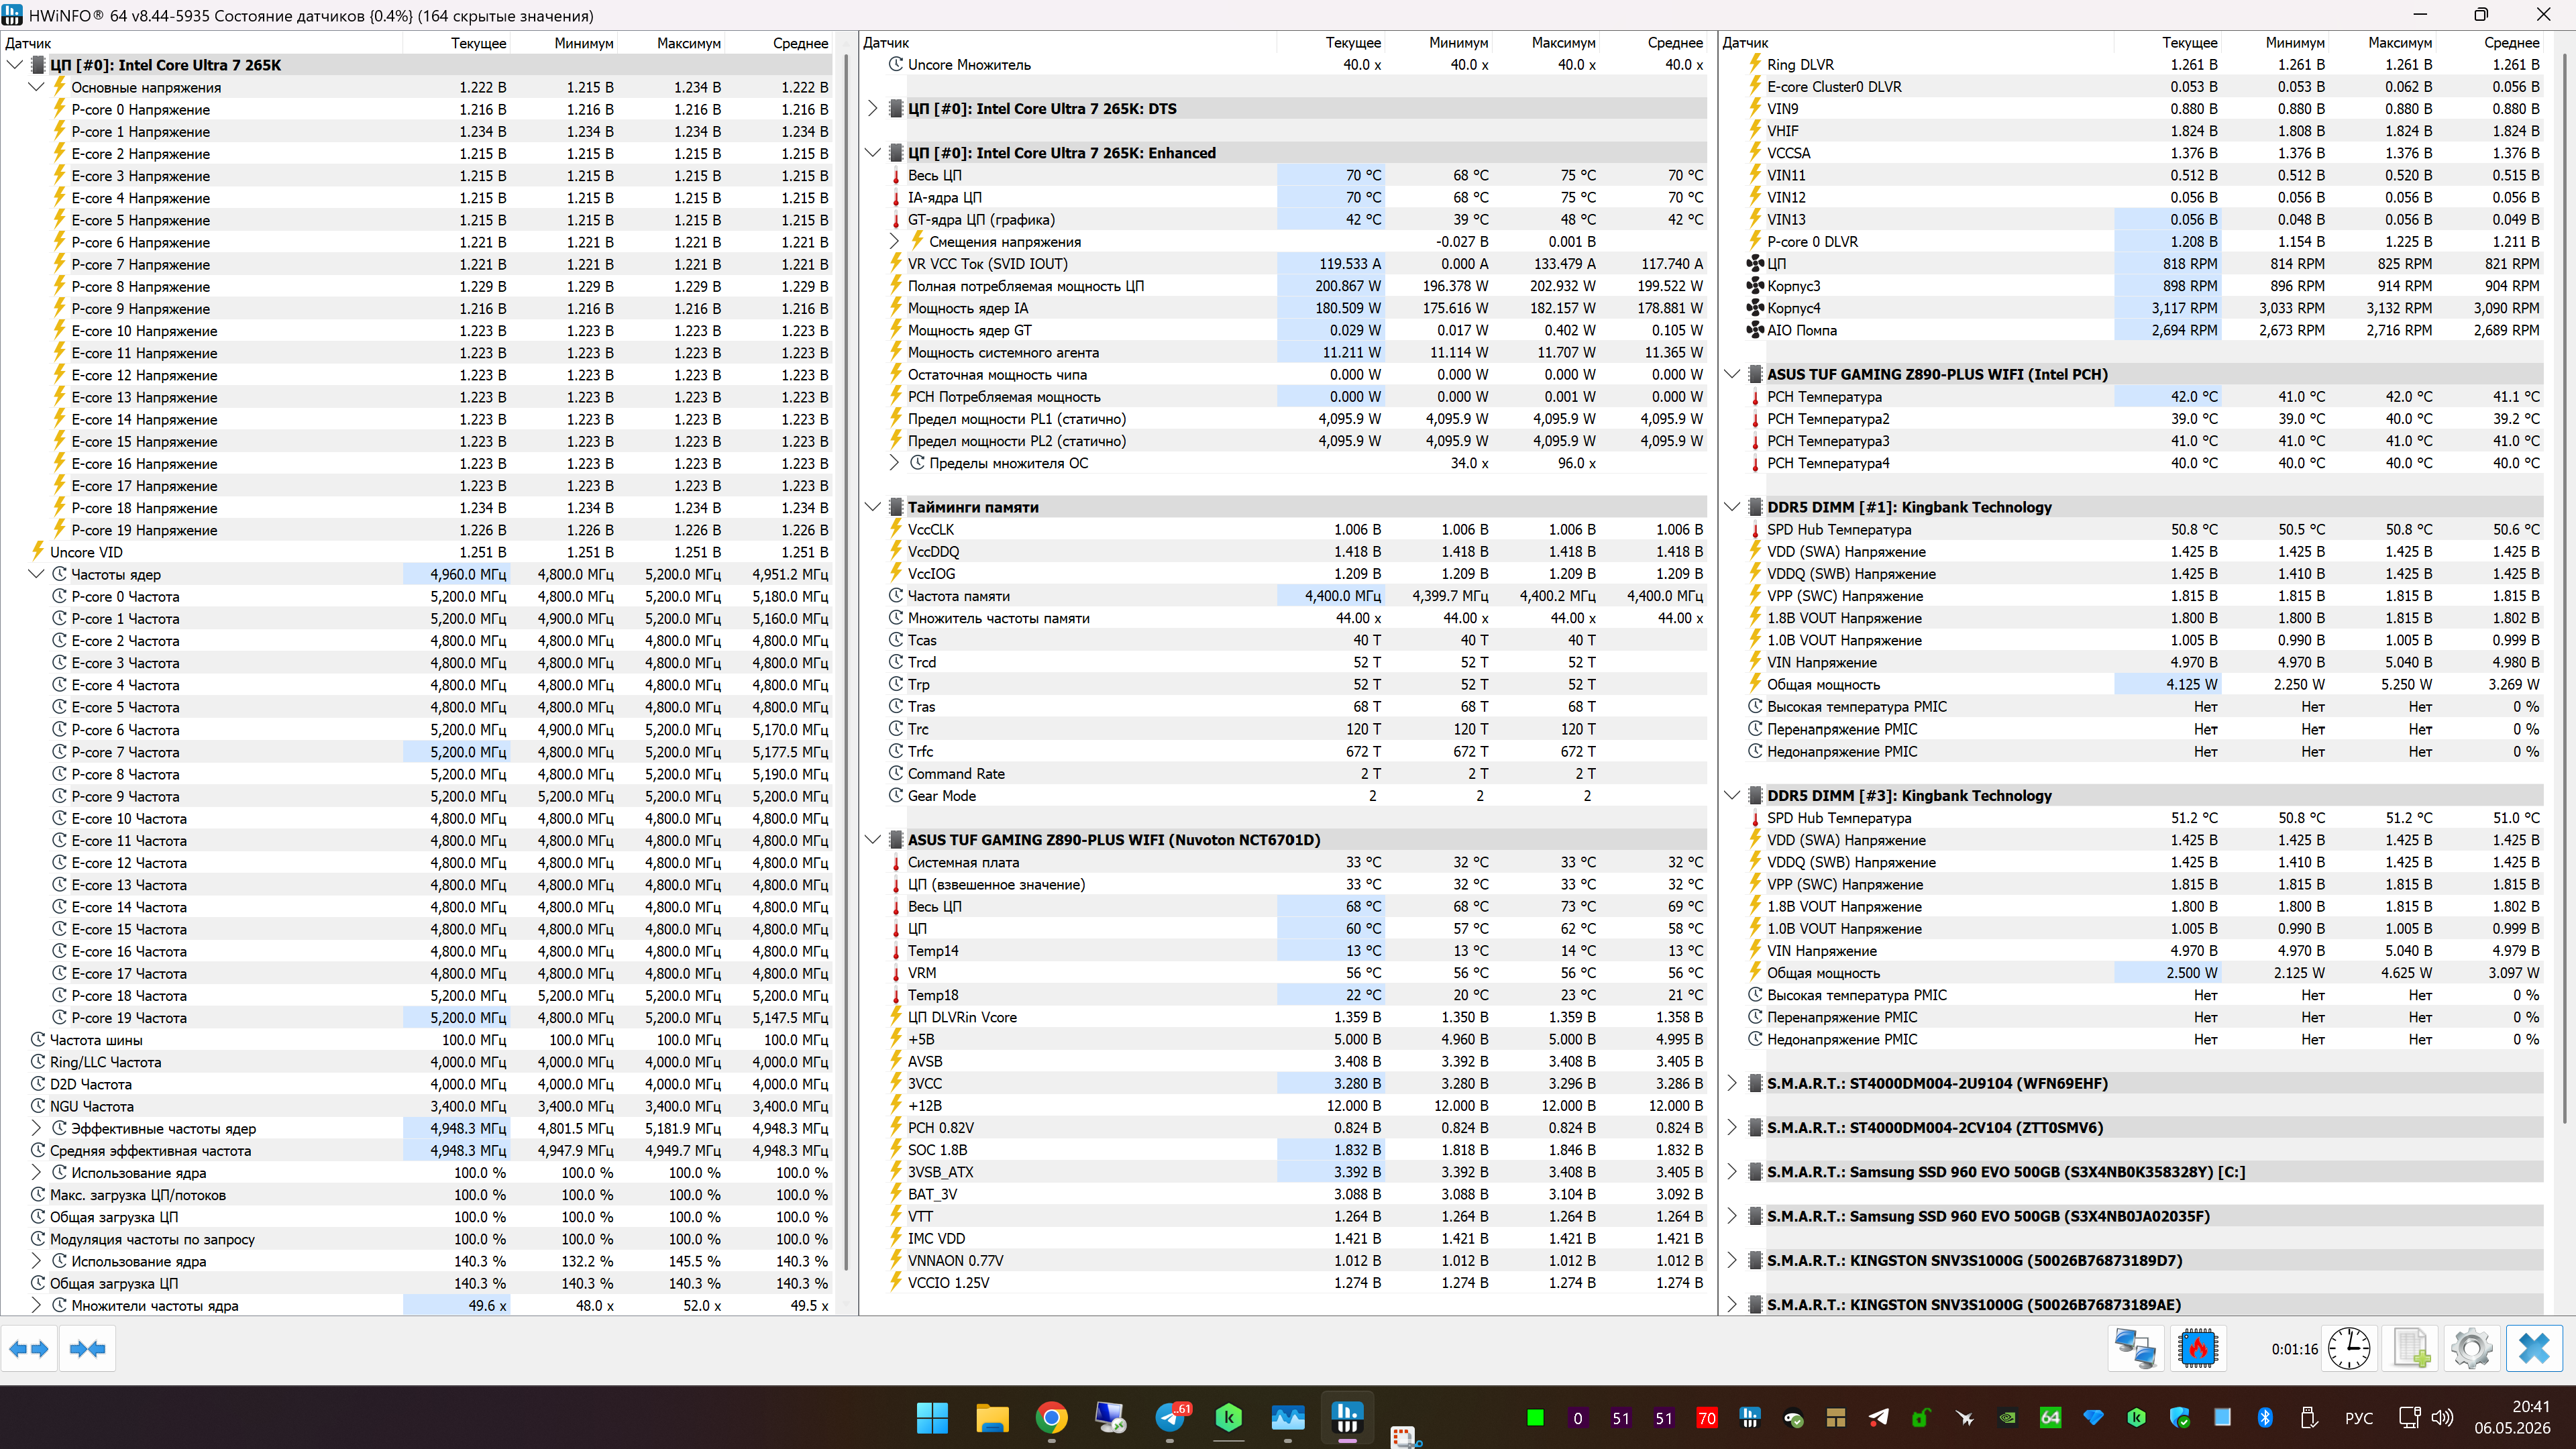Collapse the DDR5 DIMM [#1]: Kingbank Technology group
Screen dimensions: 2576x1449
click(x=1732, y=507)
